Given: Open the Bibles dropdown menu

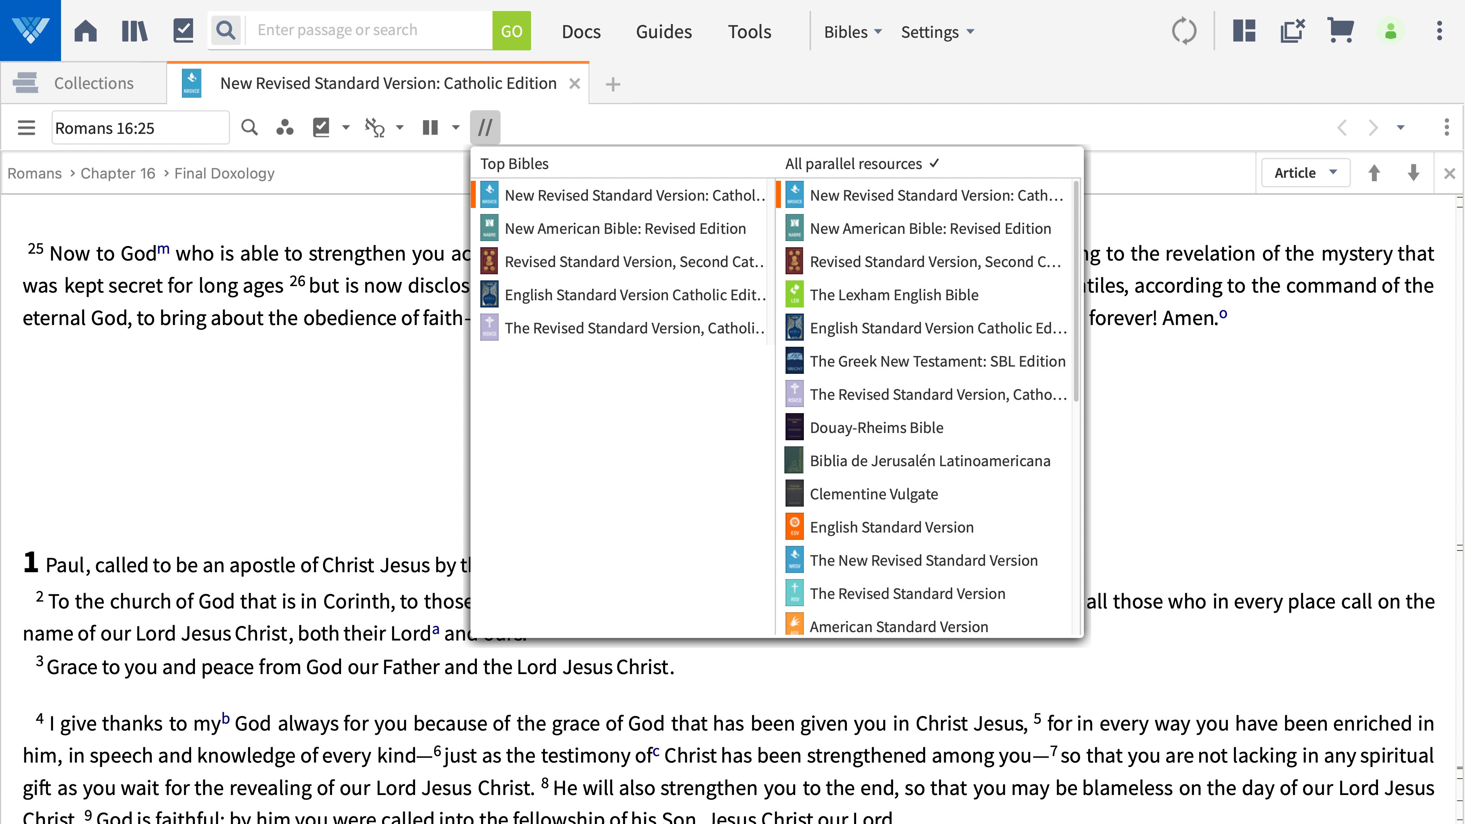Looking at the screenshot, I should tap(853, 32).
